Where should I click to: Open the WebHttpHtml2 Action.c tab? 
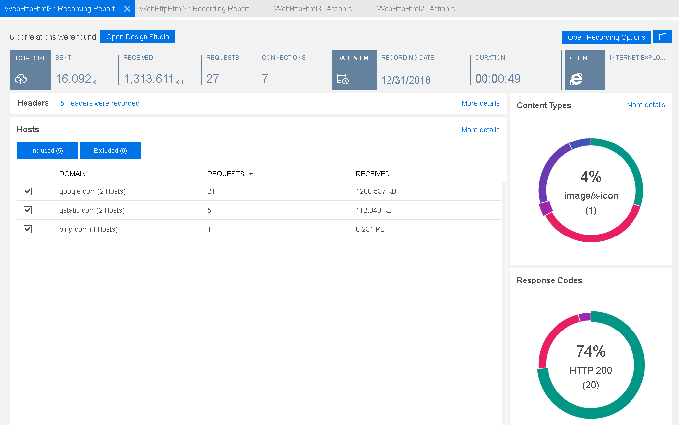[415, 9]
